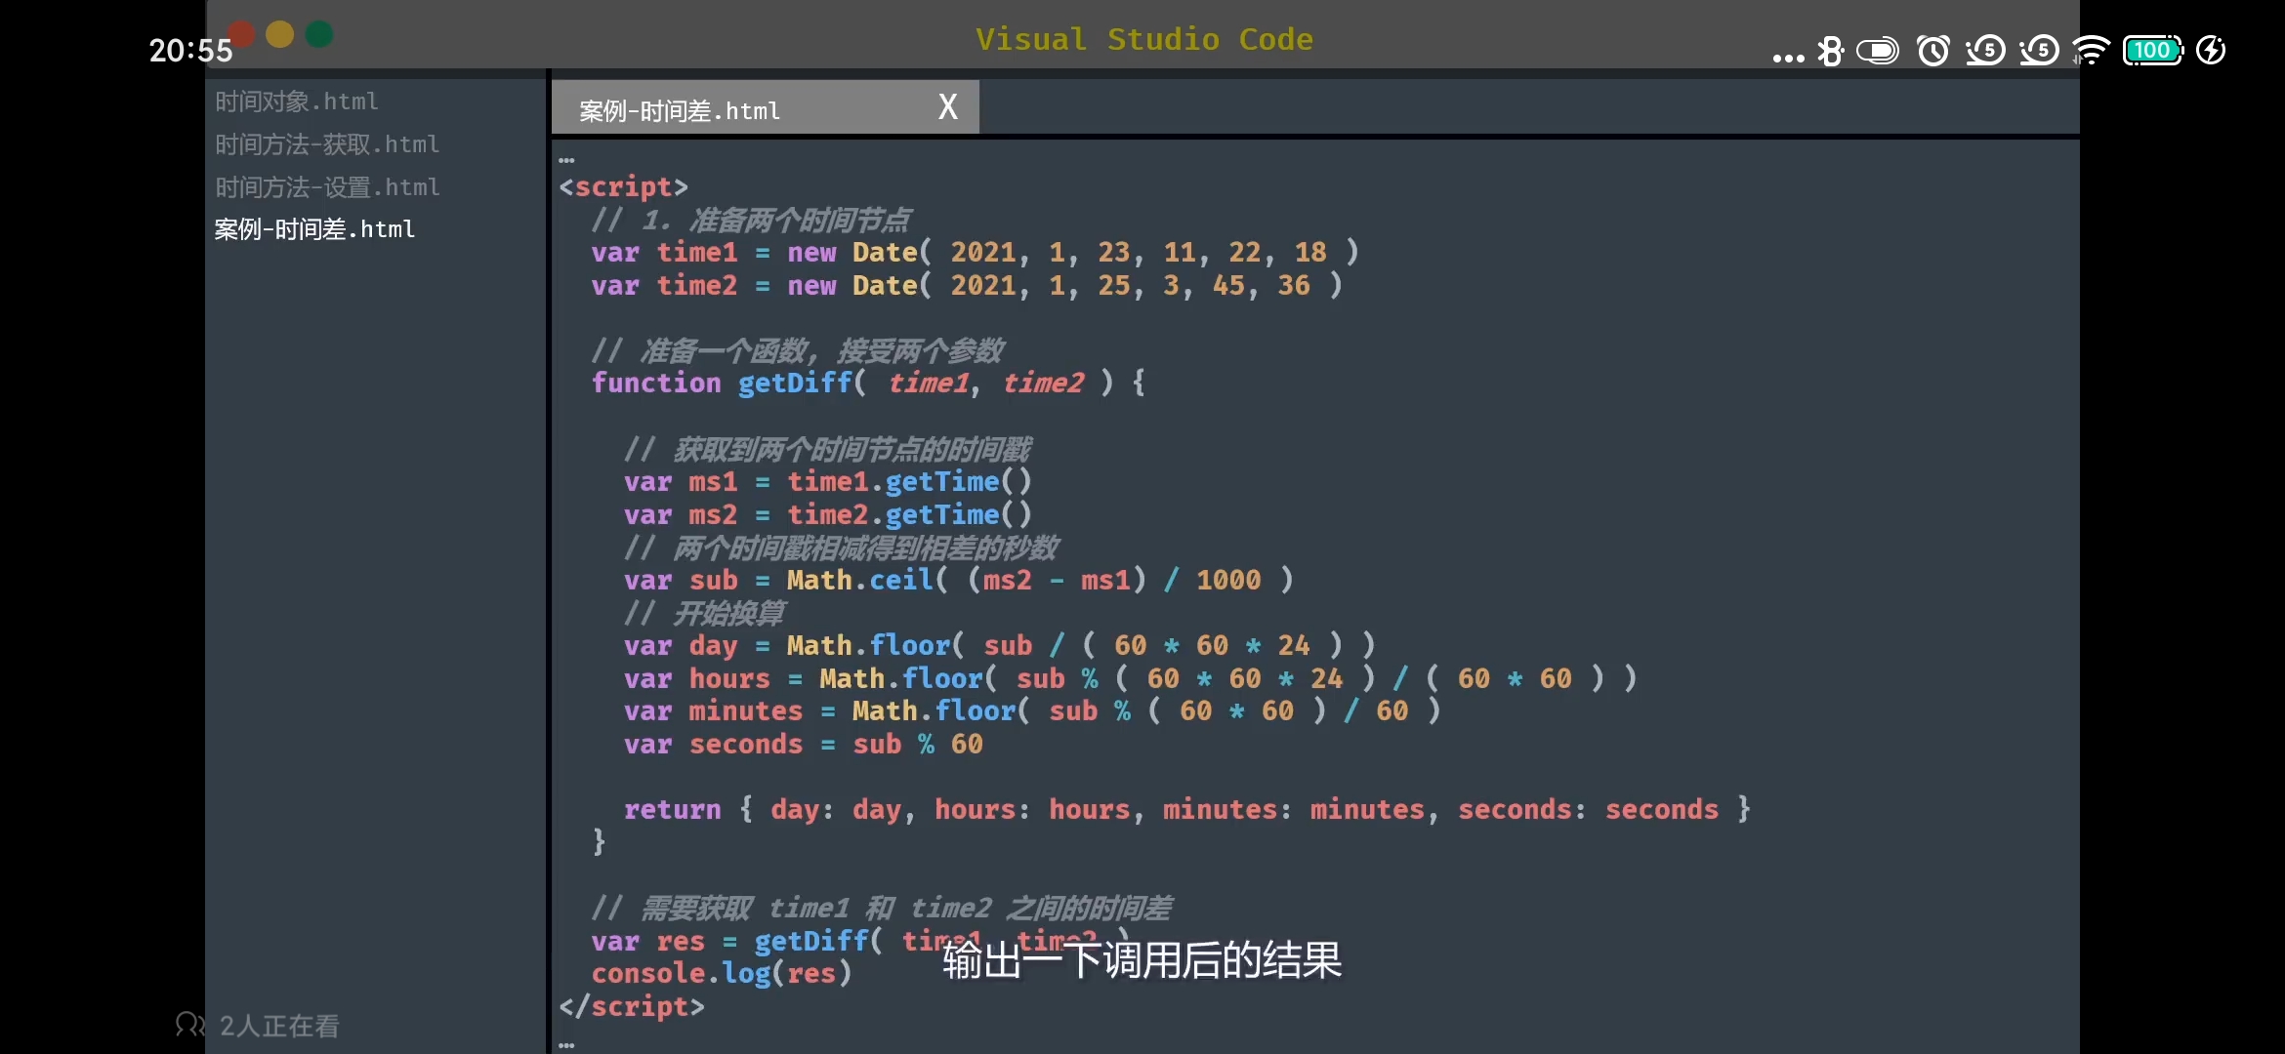Click the three-dots status overflow icon
Screen dimensions: 2285x1054
1788,58
